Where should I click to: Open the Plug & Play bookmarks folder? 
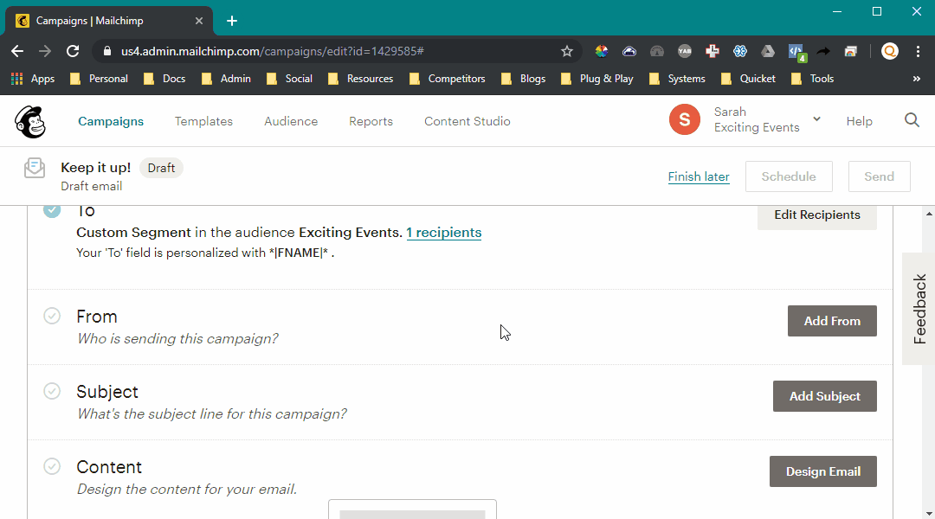[x=596, y=79]
